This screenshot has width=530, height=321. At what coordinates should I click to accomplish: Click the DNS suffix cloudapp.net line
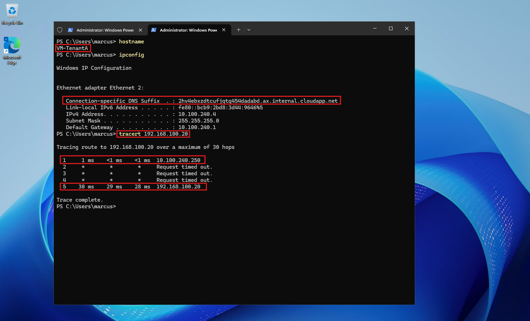[x=202, y=101]
